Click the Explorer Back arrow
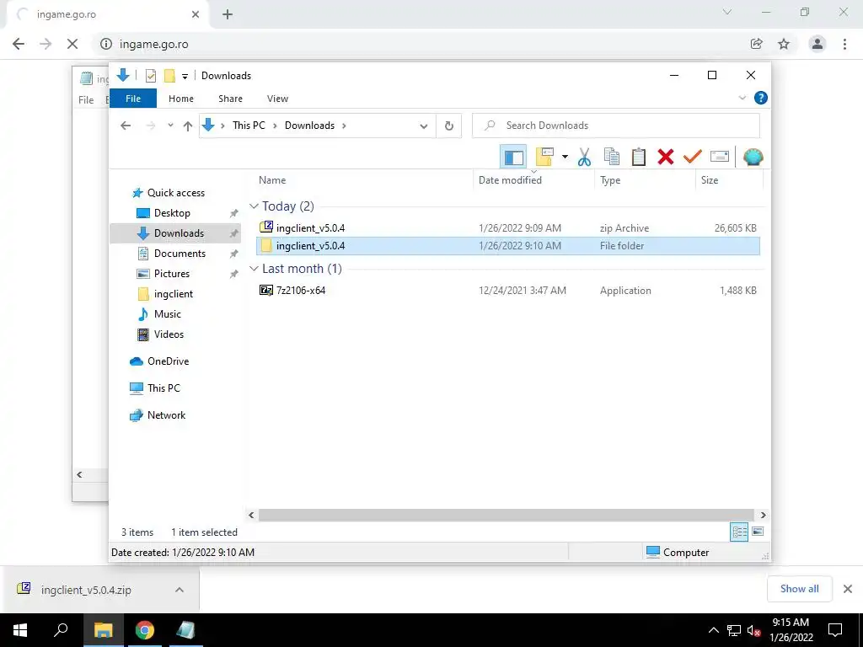This screenshot has height=647, width=863. click(x=126, y=126)
